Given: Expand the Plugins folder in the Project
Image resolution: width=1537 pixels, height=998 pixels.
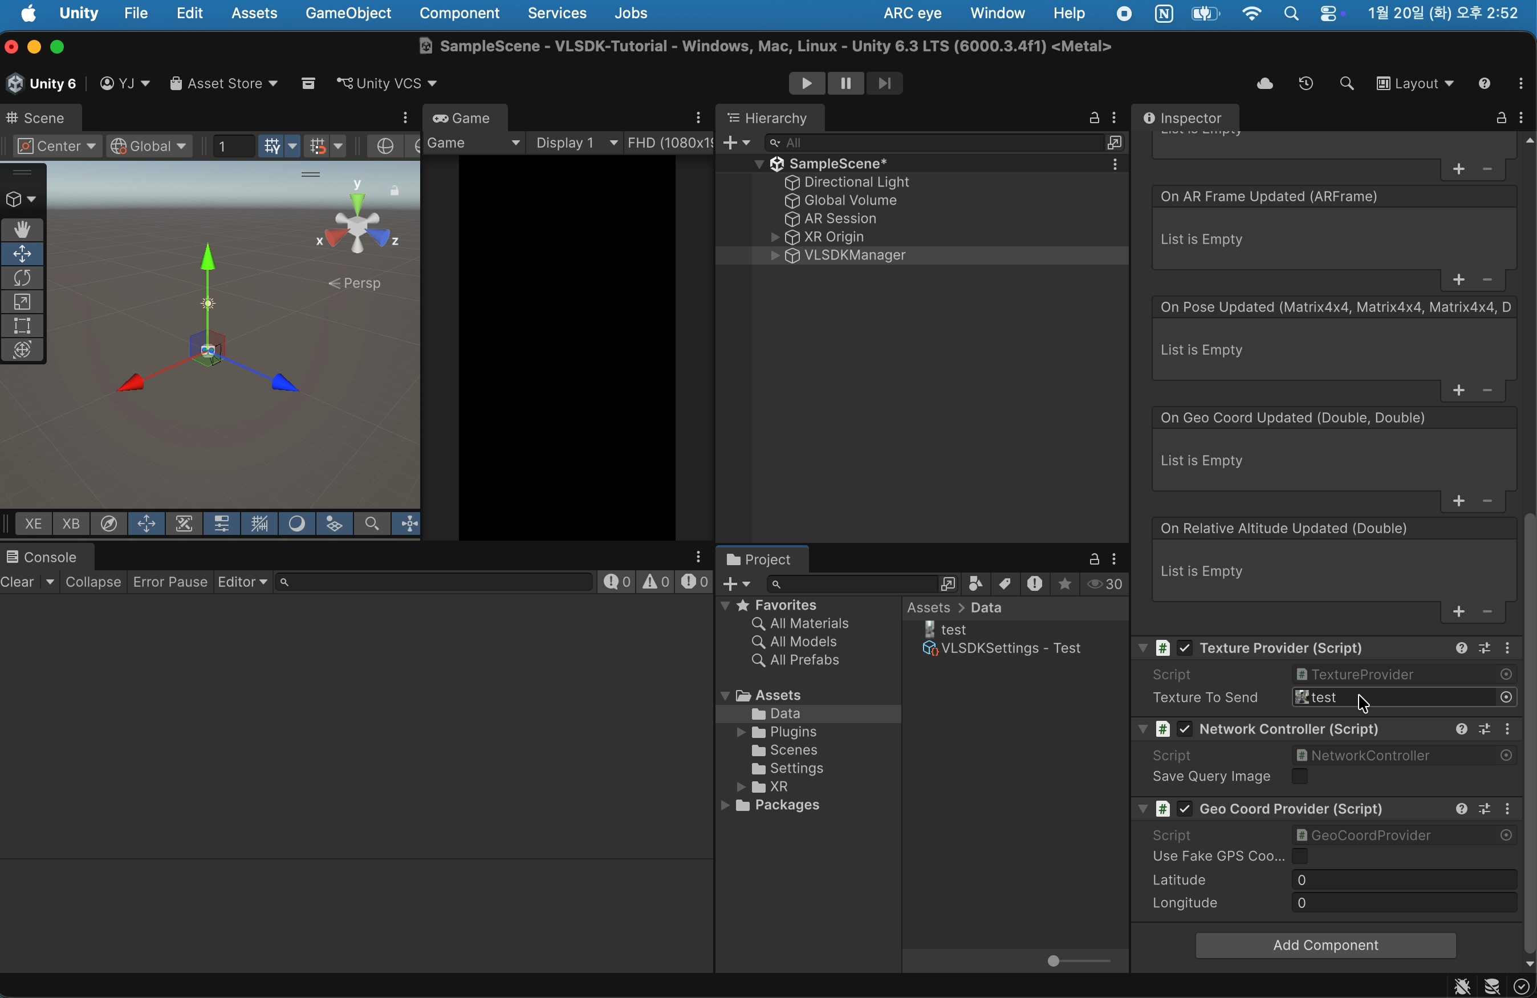Looking at the screenshot, I should click(x=742, y=732).
